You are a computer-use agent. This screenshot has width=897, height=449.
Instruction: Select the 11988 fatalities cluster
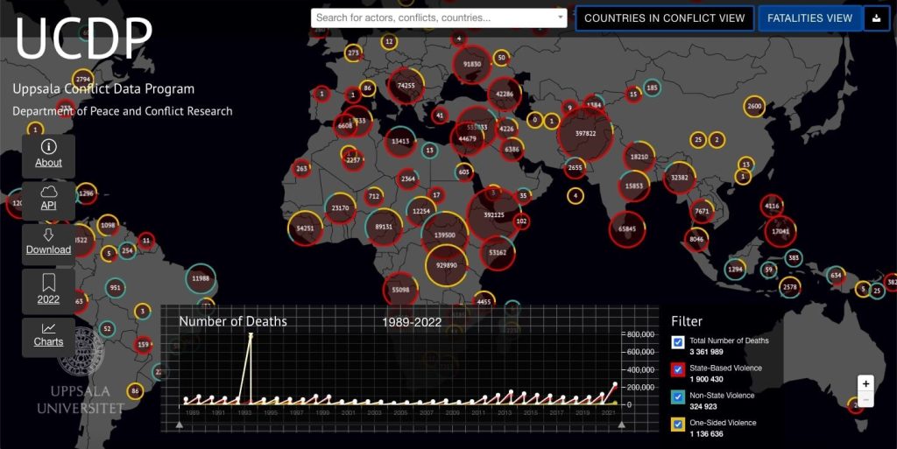[201, 278]
